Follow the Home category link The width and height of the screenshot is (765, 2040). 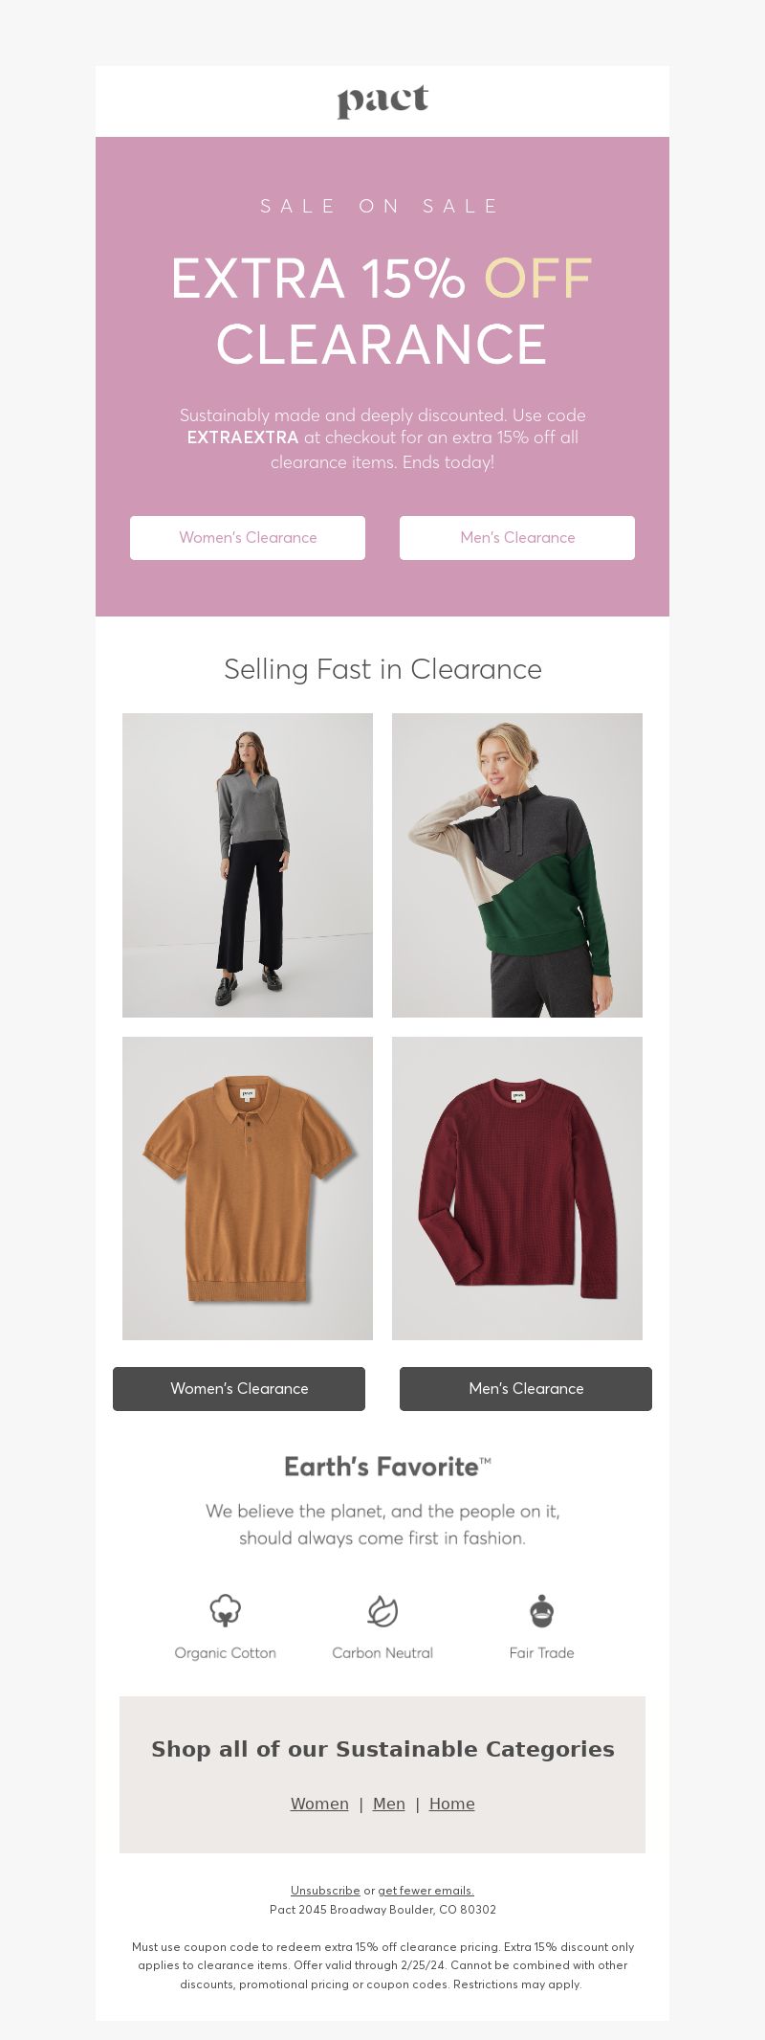click(452, 1804)
